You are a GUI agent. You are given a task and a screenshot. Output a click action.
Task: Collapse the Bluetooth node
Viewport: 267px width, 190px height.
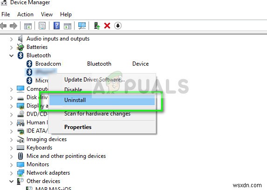tap(11, 56)
